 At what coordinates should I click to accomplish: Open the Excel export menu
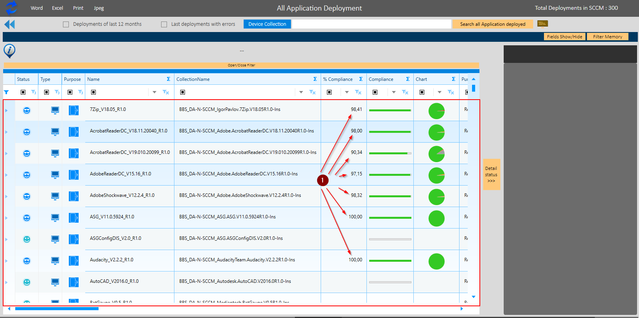click(x=57, y=8)
